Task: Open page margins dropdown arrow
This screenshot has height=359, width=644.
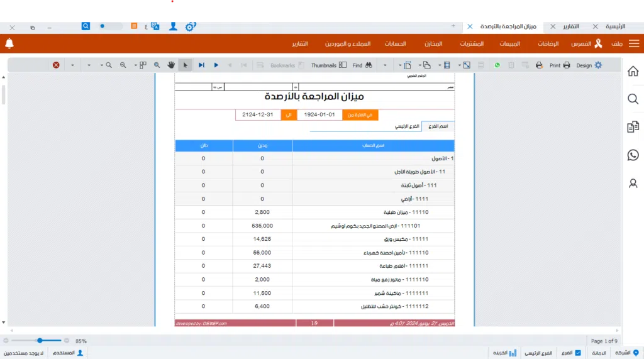Action: pyautogui.click(x=440, y=65)
